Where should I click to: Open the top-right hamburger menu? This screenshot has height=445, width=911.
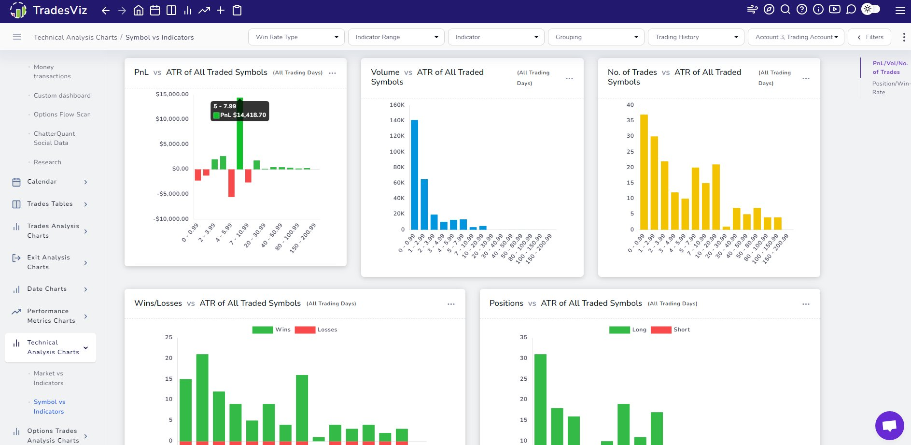point(900,10)
